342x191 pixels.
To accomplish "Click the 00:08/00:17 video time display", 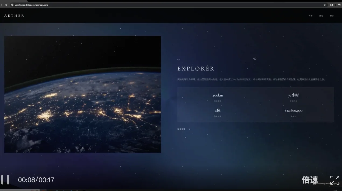I will (36, 180).
